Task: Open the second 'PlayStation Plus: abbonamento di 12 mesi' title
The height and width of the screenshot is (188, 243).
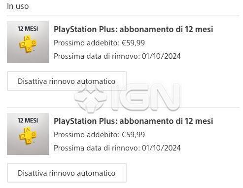Action: click(134, 121)
